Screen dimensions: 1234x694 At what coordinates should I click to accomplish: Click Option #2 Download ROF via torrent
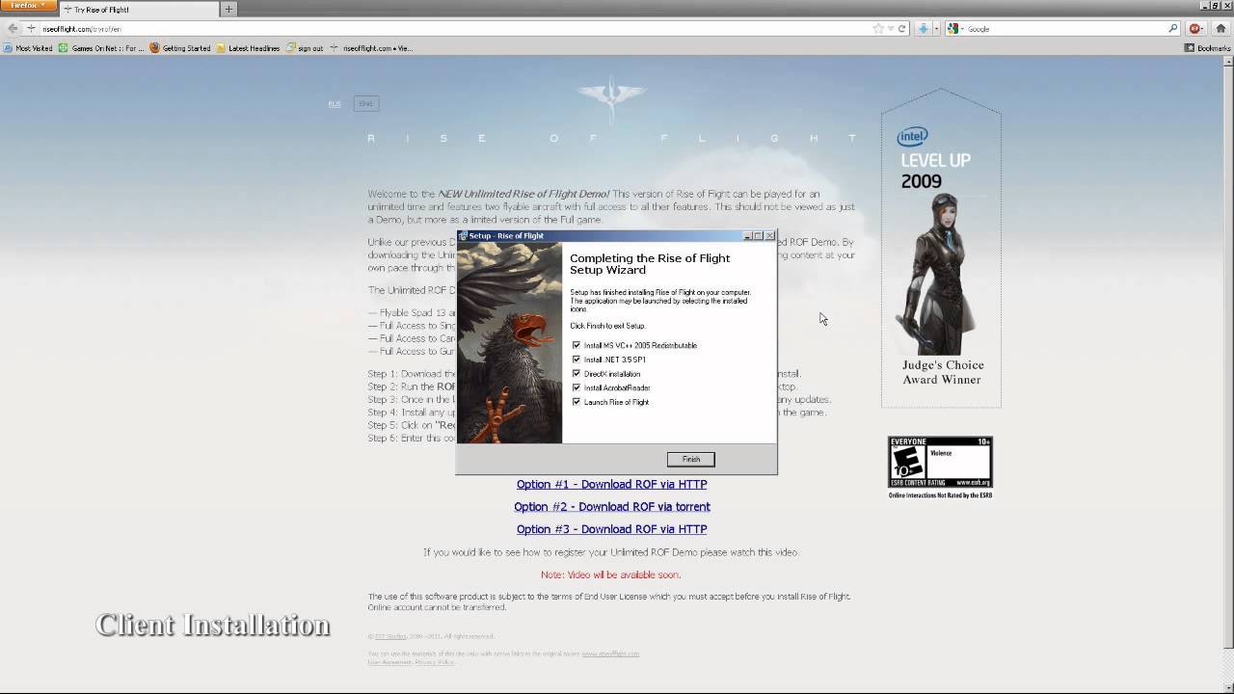click(612, 507)
